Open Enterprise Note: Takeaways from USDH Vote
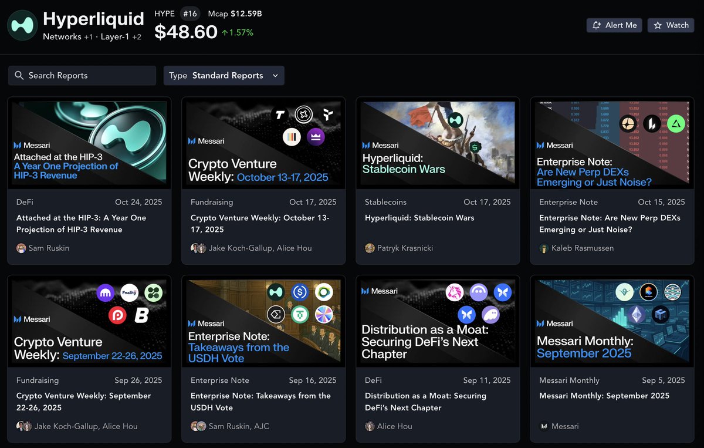704x448 pixels. [x=260, y=402]
